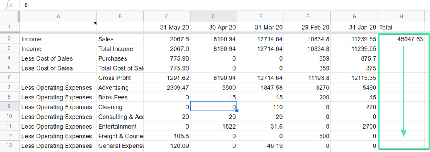Click the 'Bank Fees' cell
The width and height of the screenshot is (430, 152).
[120, 97]
